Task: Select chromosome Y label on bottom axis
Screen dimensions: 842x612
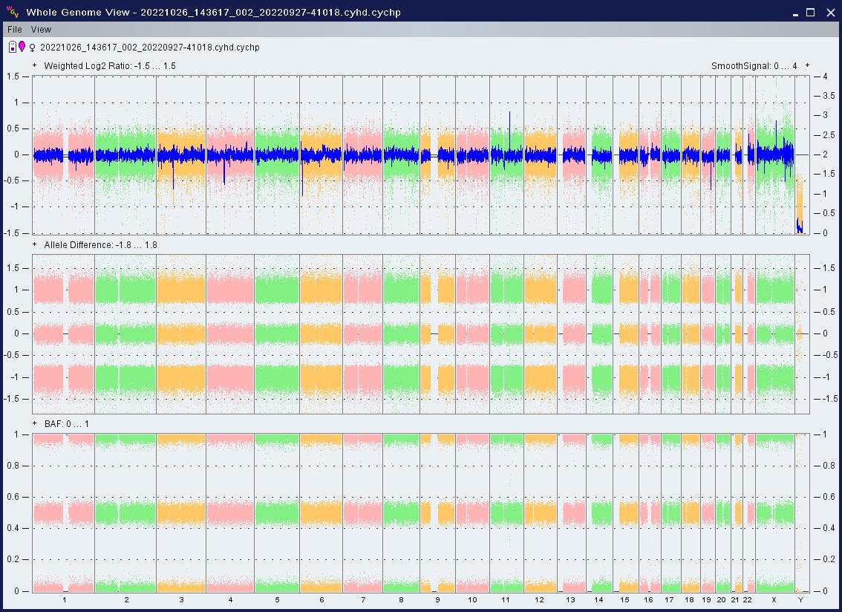Action: pos(800,599)
